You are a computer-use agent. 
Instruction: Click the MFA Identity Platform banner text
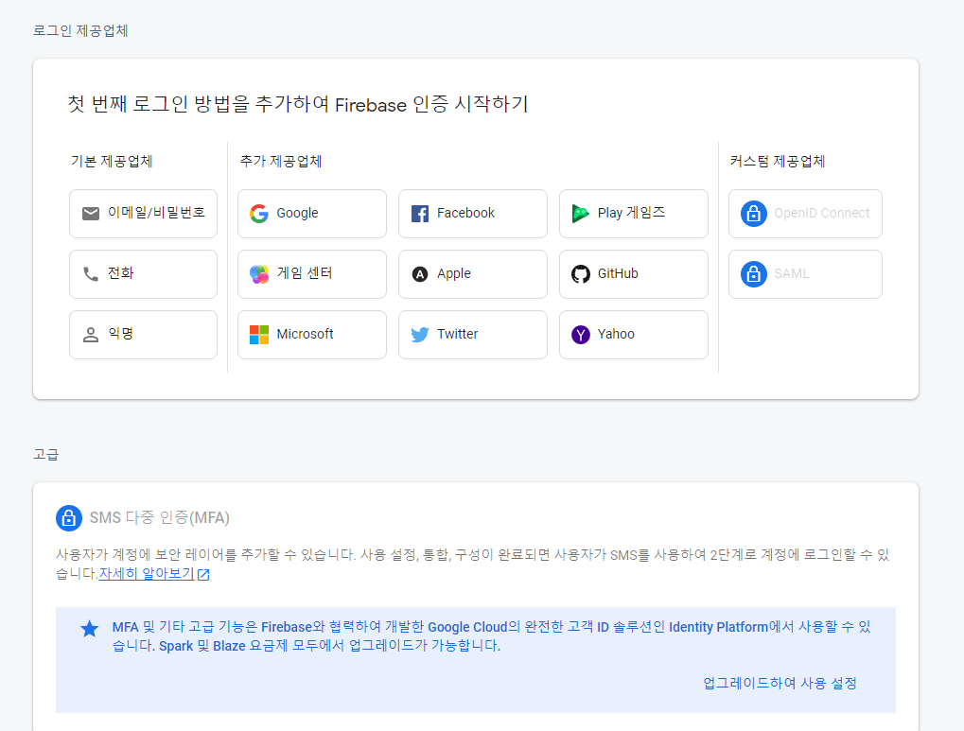click(x=492, y=636)
